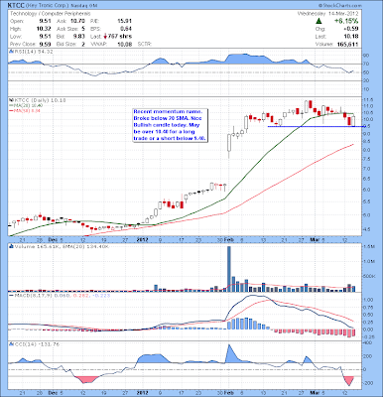Click the Chg +0.59 value
This screenshot has width=383, height=397.
point(351,29)
